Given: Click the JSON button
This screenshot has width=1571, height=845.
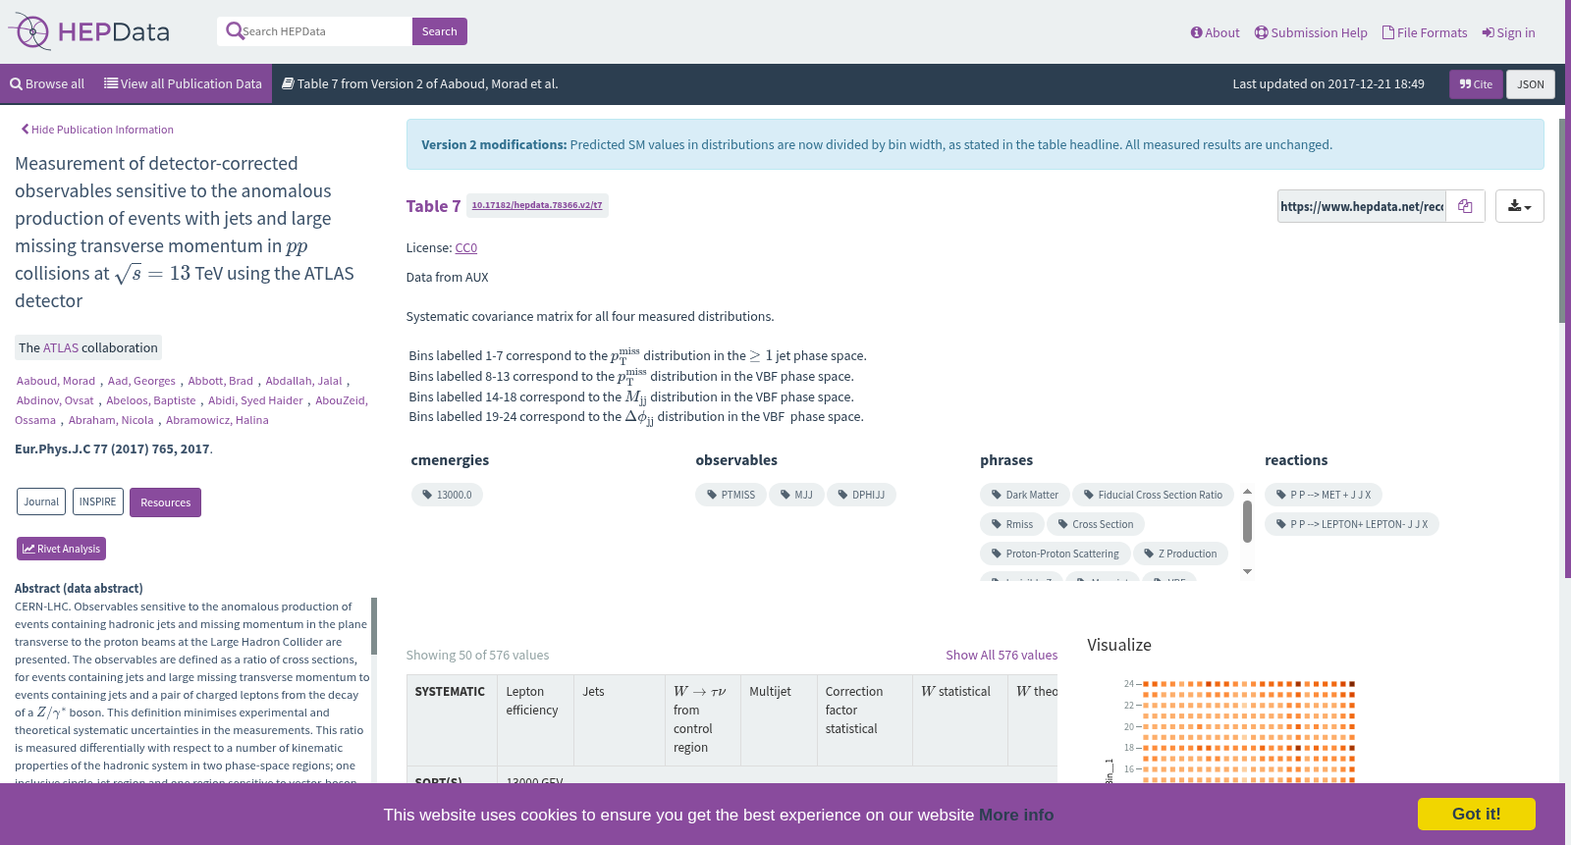Looking at the screenshot, I should [1531, 84].
